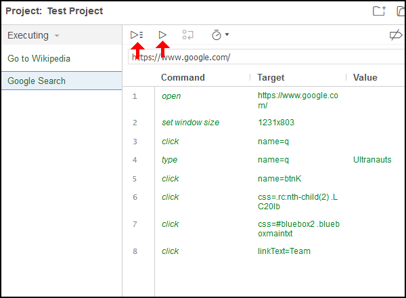
Task: Open test execution speed timer icon
Action: coord(217,35)
